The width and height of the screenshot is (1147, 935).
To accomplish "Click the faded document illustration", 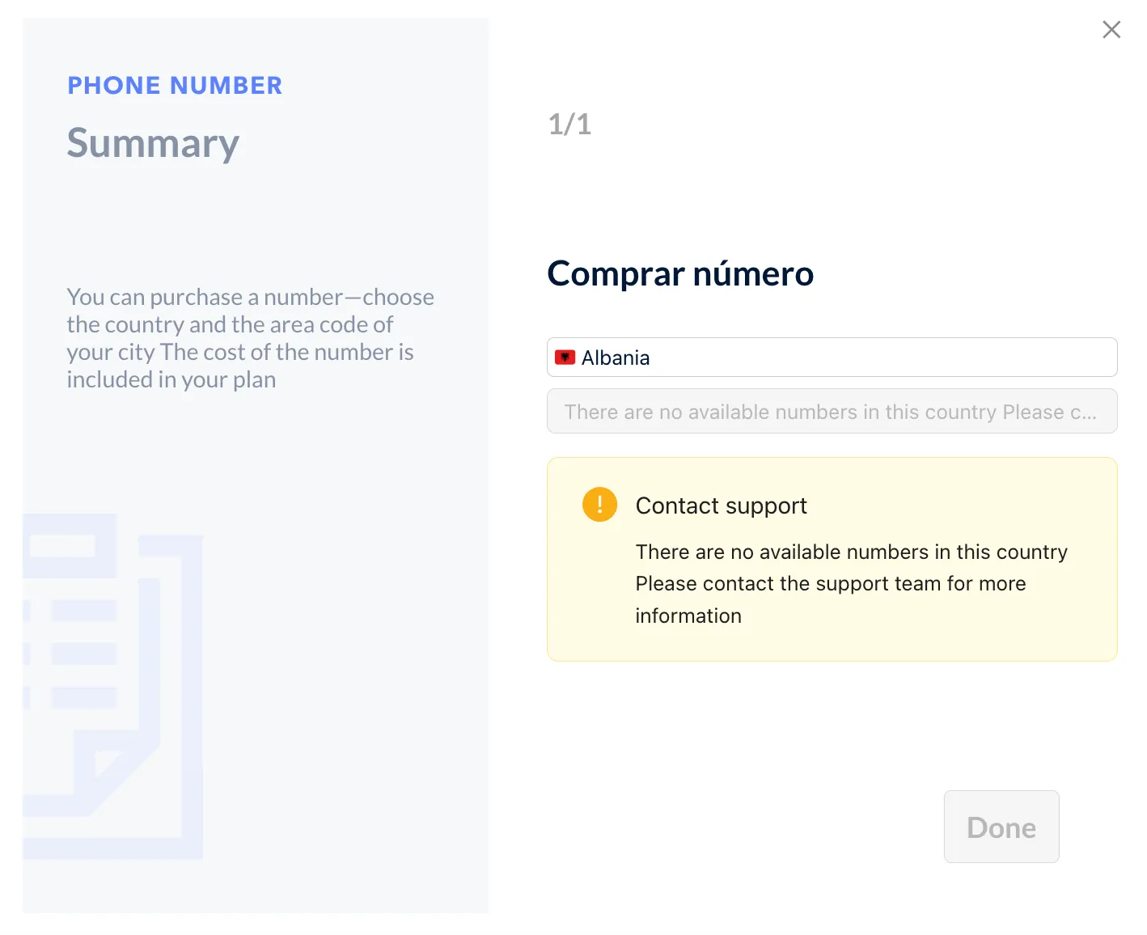I will 112,686.
